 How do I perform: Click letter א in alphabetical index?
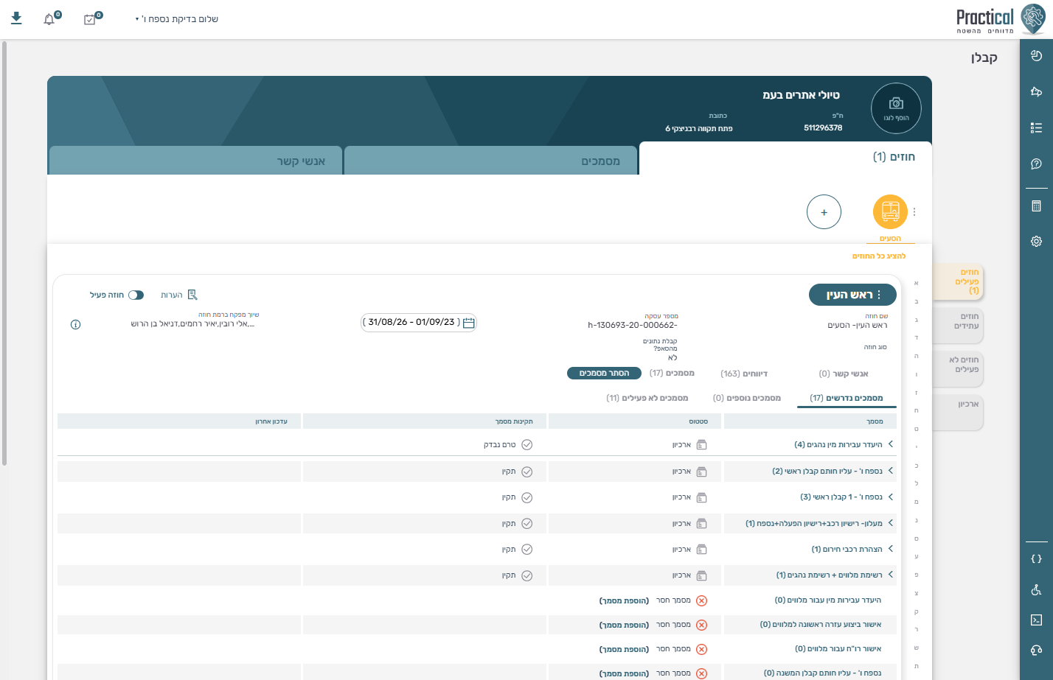pos(917,283)
